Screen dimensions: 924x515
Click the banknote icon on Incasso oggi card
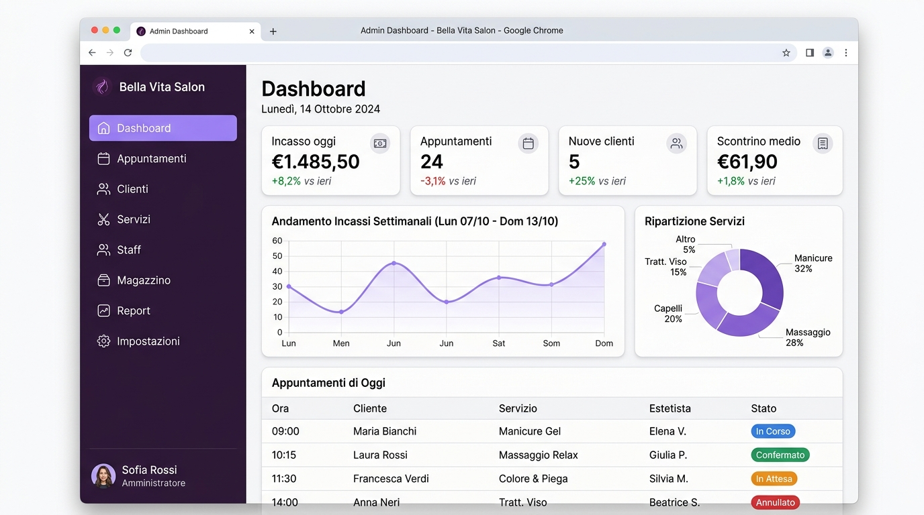380,144
